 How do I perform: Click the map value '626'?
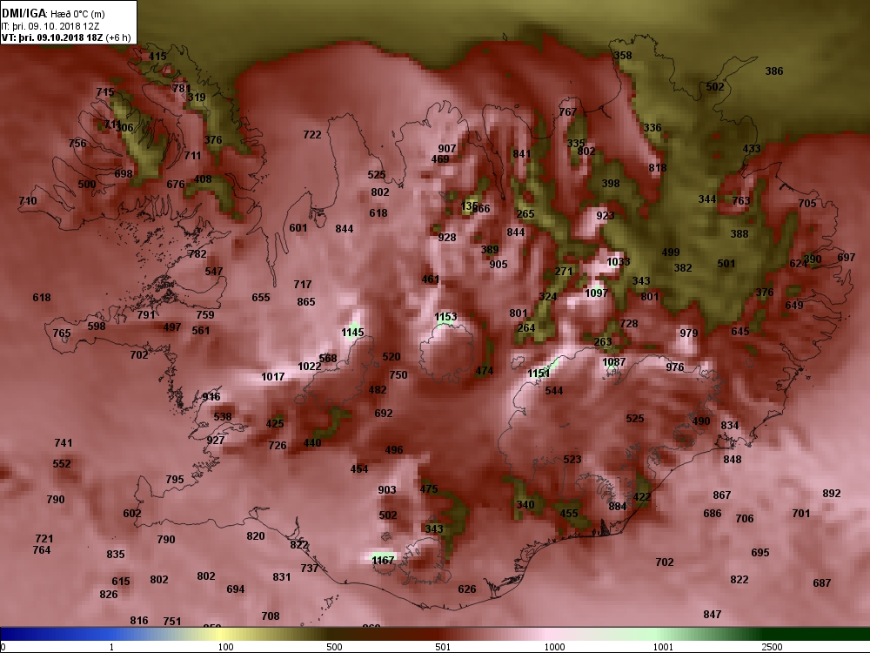tap(467, 589)
